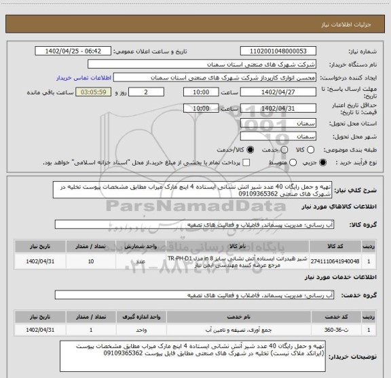Click the general need description text box
Screen dimensions: 391x378
coord(193,190)
